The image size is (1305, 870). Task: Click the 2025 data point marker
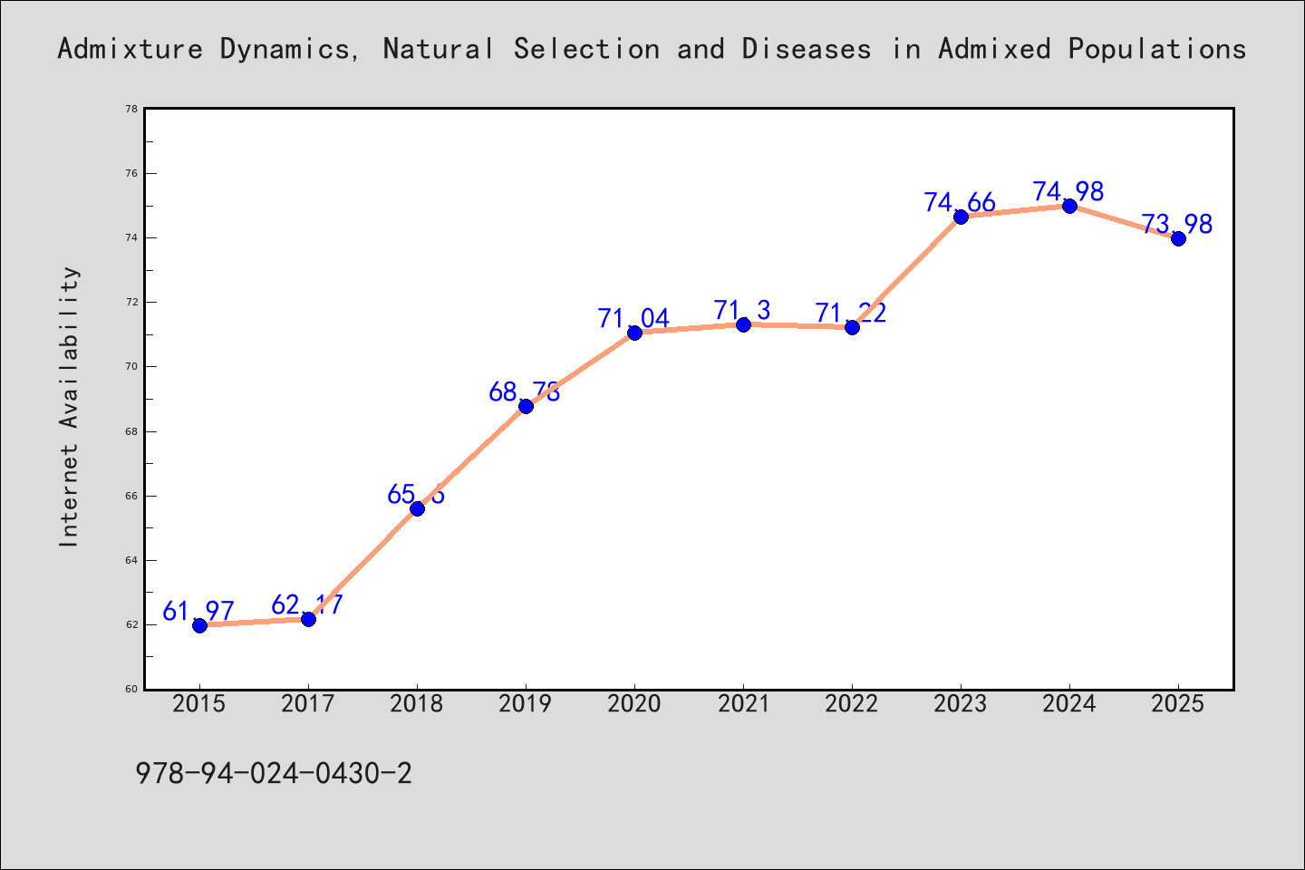point(1178,238)
